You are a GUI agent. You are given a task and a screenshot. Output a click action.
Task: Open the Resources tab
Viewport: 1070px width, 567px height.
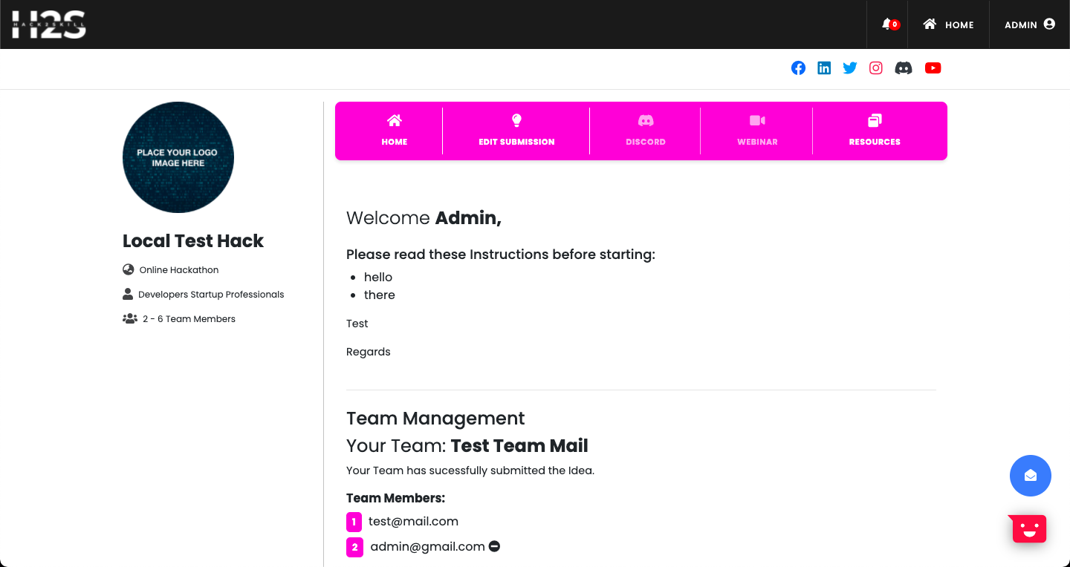pyautogui.click(x=875, y=130)
